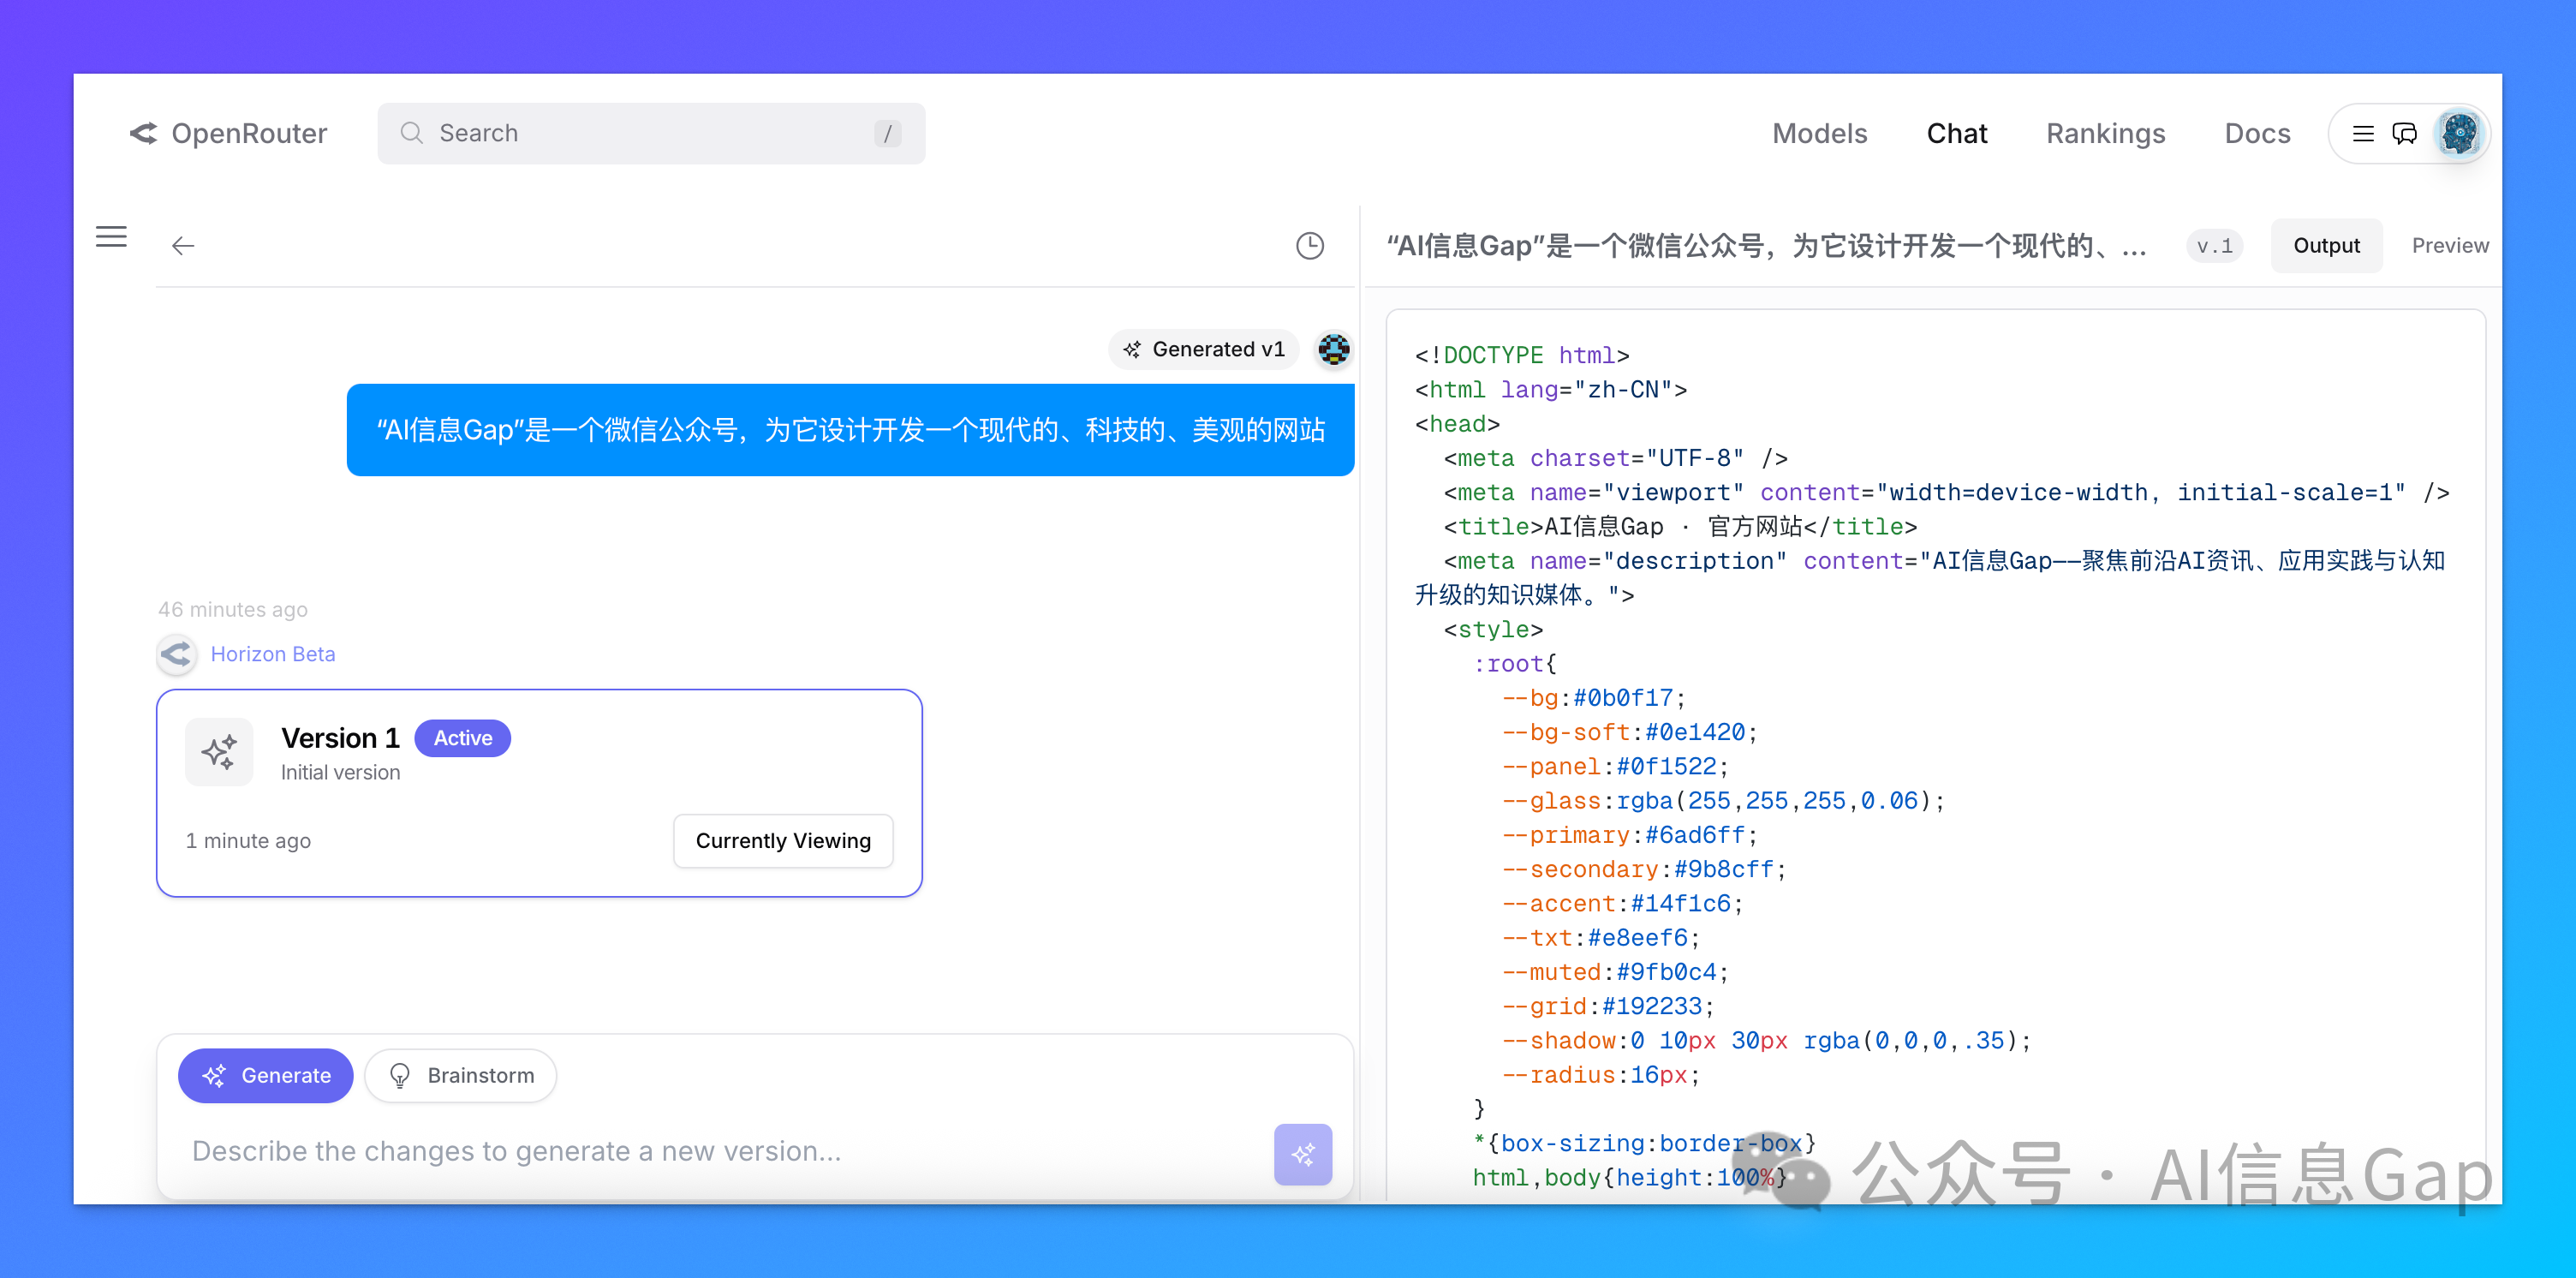This screenshot has width=2576, height=1278.
Task: Click the OpenRouter logo icon
Action: (x=144, y=133)
